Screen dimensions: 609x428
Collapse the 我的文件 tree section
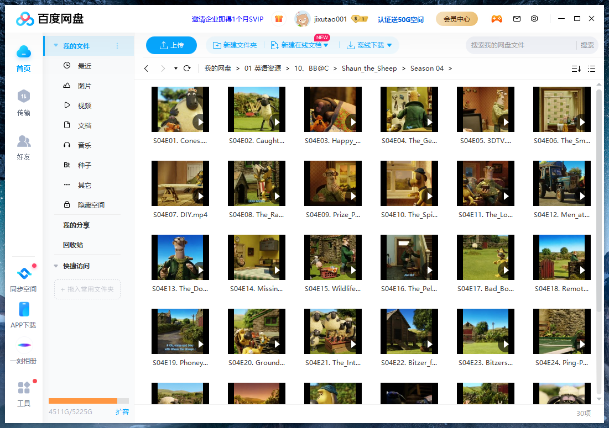(55, 46)
